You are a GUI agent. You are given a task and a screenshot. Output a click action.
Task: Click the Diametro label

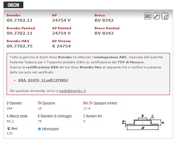point(16,103)
